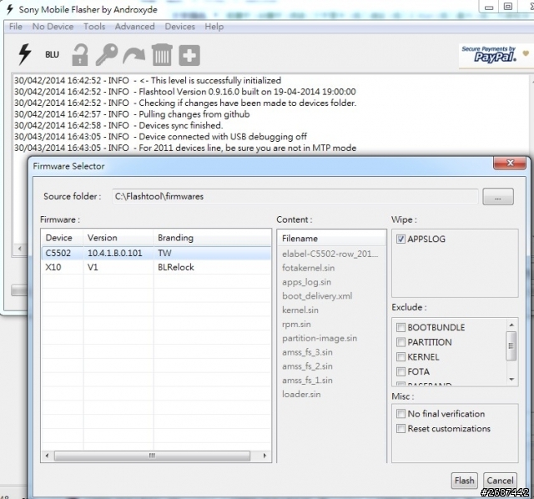Image resolution: width=534 pixels, height=499 pixels.
Task: Click the padlock root icon in toolbar
Action: (79, 55)
